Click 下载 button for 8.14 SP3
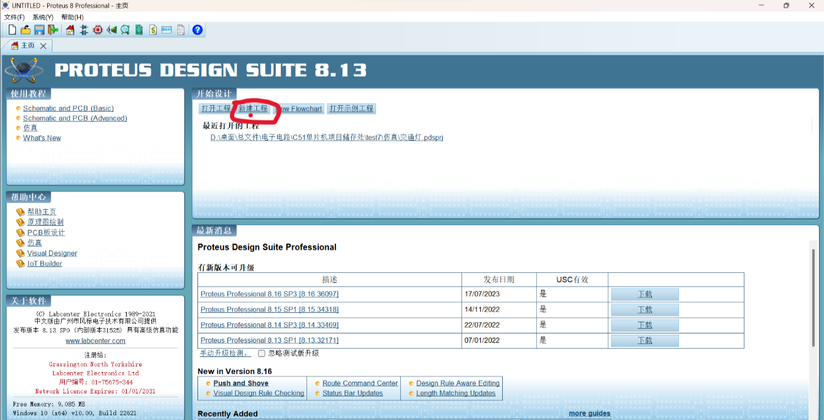Image resolution: width=824 pixels, height=420 pixels. click(x=645, y=325)
